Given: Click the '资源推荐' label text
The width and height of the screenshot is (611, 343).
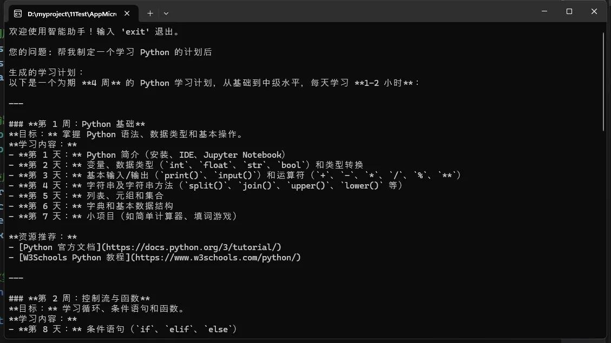Looking at the screenshot, I should pyautogui.click(x=43, y=237).
